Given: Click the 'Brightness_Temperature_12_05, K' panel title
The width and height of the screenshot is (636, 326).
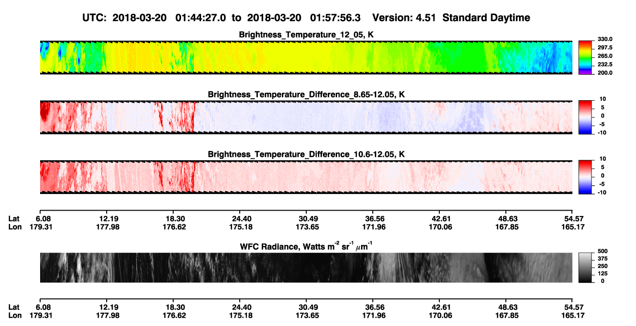Looking at the screenshot, I should (x=306, y=35).
